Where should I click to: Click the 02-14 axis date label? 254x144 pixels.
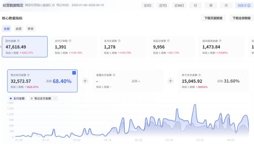point(108,140)
